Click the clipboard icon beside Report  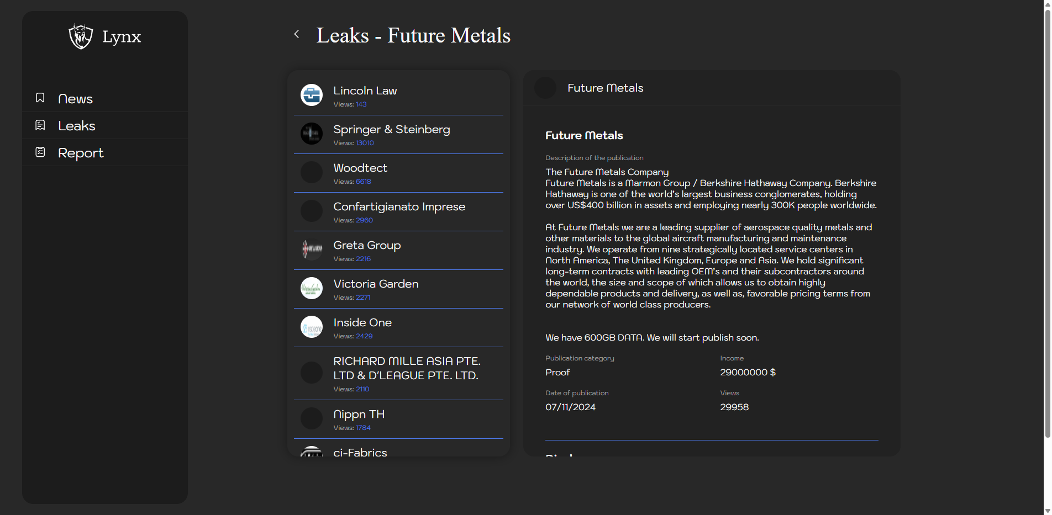pyautogui.click(x=40, y=152)
